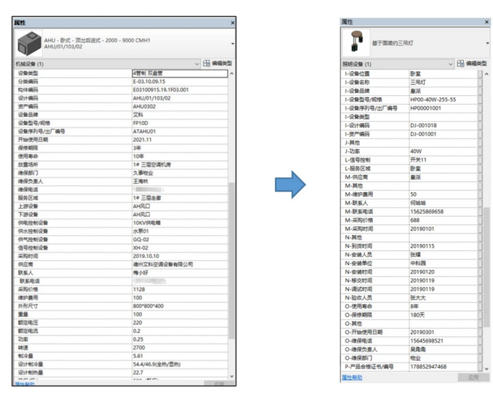Select the value E-03.10.09.15 for 分类编码
Viewport: 493px width, 393px height.
149,82
